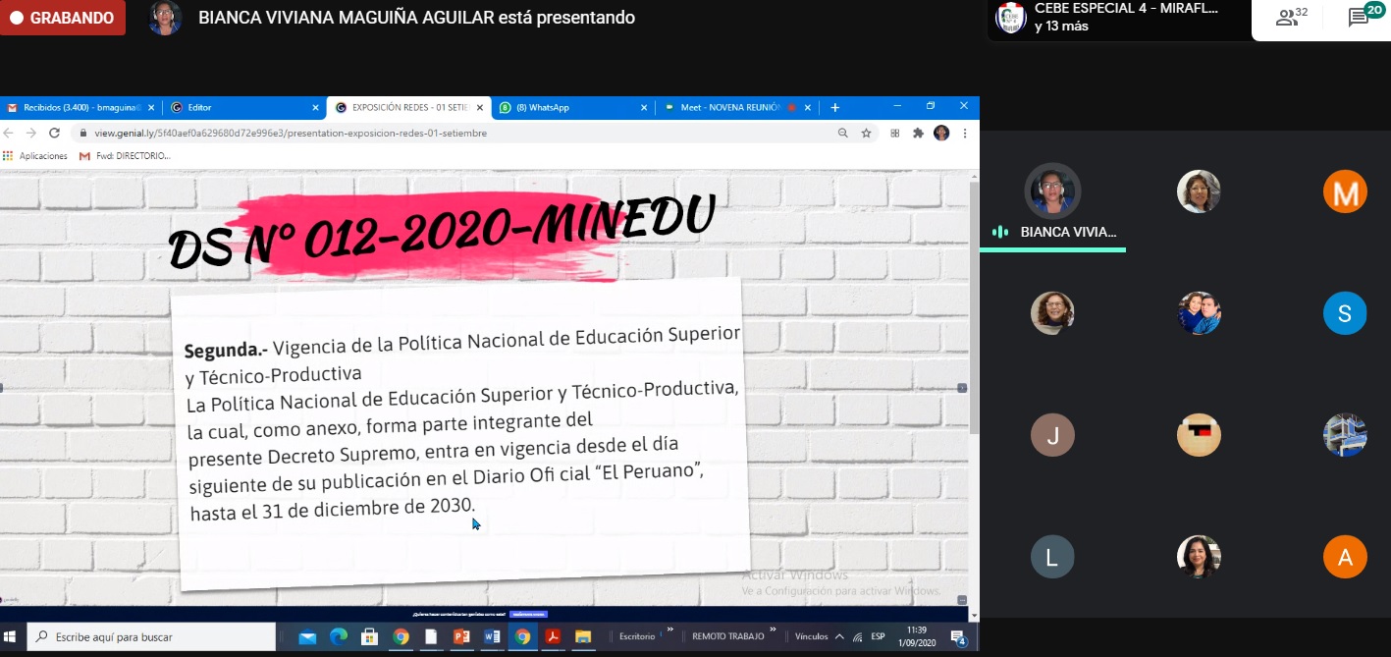This screenshot has width=1391, height=657.
Task: Click the Aplicaciones bookmarks shortcut
Action: tap(35, 156)
